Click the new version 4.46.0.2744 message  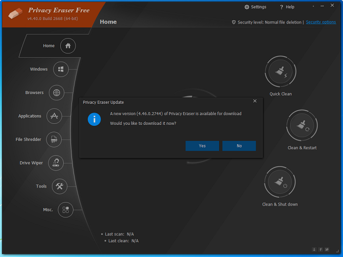175,114
